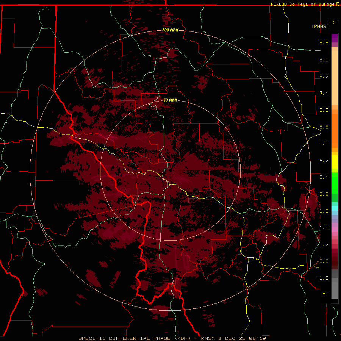This screenshot has width=341, height=341.
Task: Click the 9.8 color scale value
Action: click(x=324, y=42)
